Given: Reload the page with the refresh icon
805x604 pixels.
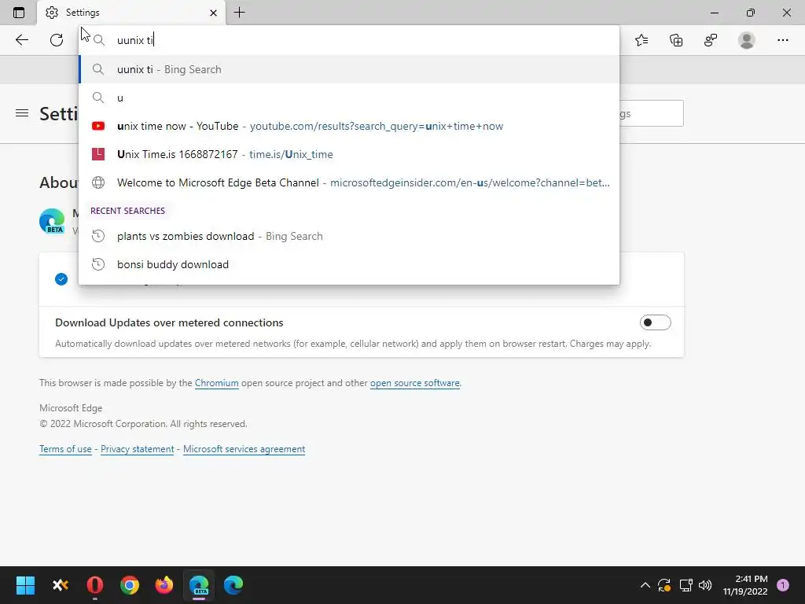Looking at the screenshot, I should click(x=57, y=40).
